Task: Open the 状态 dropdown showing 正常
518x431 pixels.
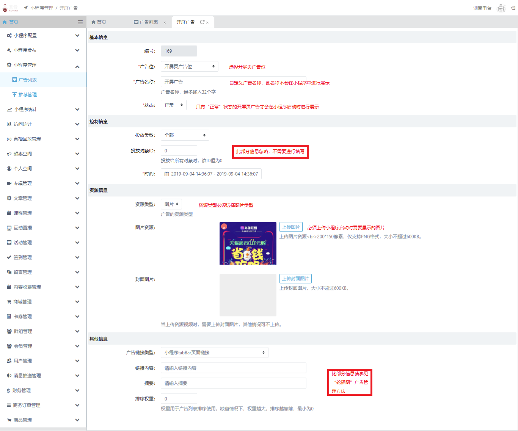Action: [x=173, y=105]
